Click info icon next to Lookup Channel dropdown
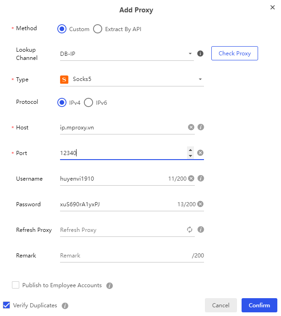Image resolution: width=281 pixels, height=316 pixels. [200, 54]
